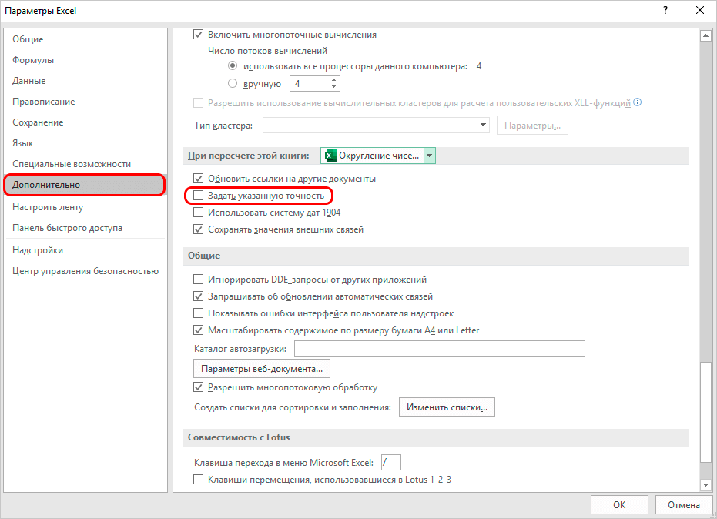Enable Игнорировать DDE-запросы от других приложений
717x519 pixels.
[x=198, y=279]
